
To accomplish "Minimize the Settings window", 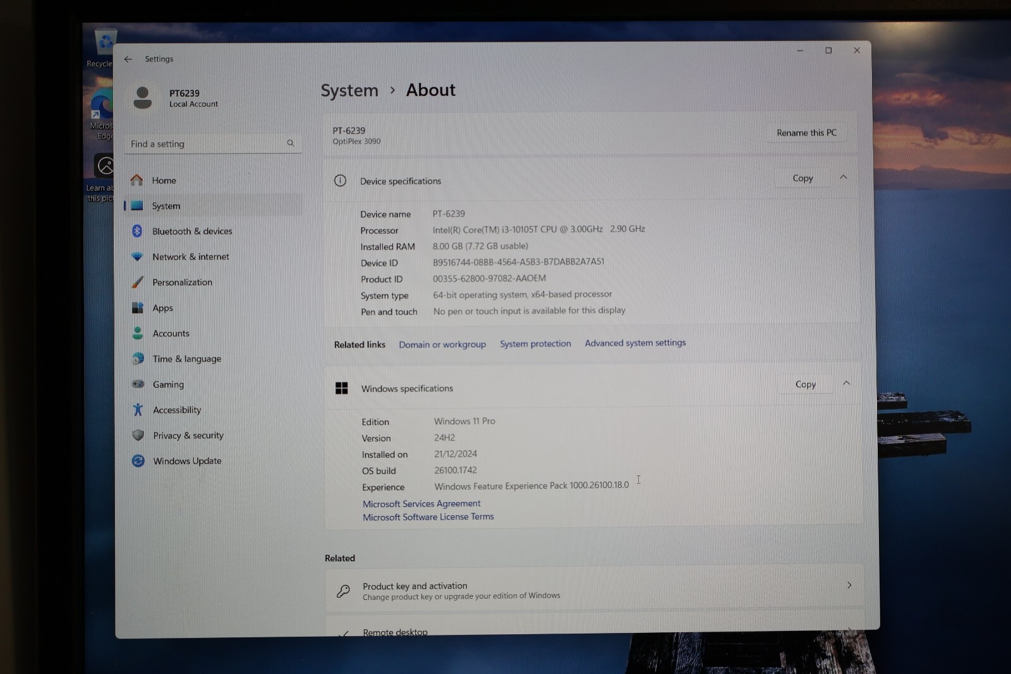I will click(x=800, y=51).
